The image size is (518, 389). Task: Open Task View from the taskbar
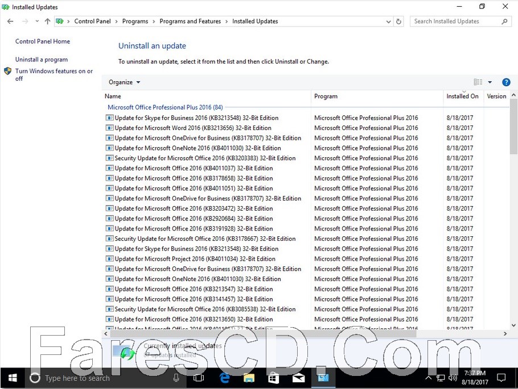(x=198, y=378)
